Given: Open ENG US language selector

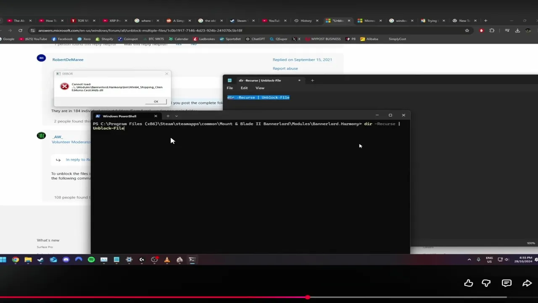Looking at the screenshot, I should 489,260.
